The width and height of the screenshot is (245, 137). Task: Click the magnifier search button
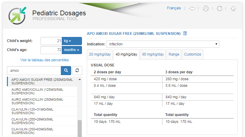[66, 70]
